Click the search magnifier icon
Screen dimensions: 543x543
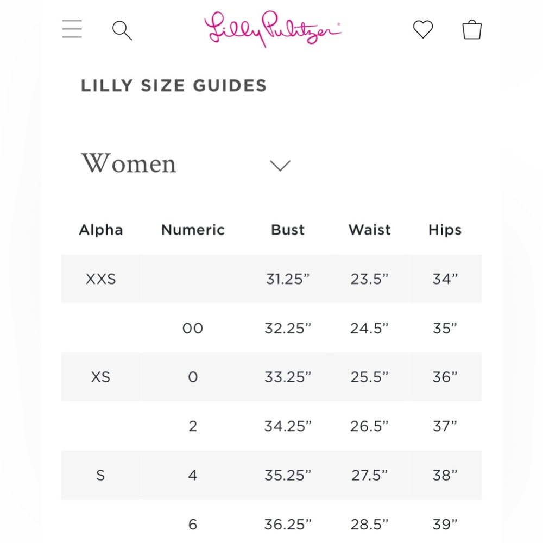[122, 30]
